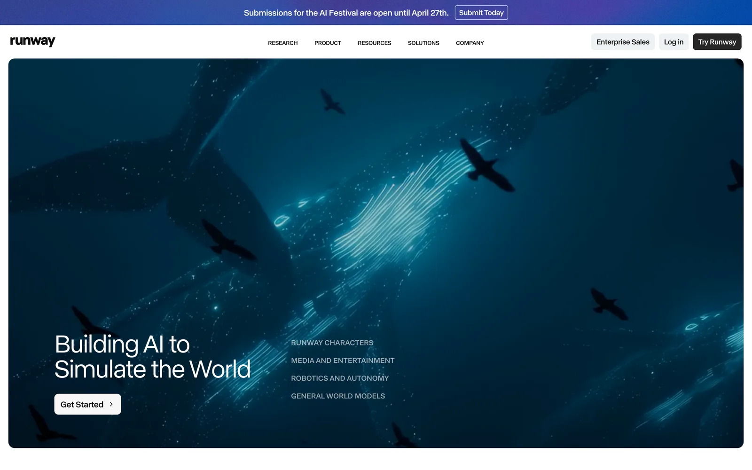Open the RESEARCH menu
This screenshot has height=470, width=752.
tap(282, 43)
